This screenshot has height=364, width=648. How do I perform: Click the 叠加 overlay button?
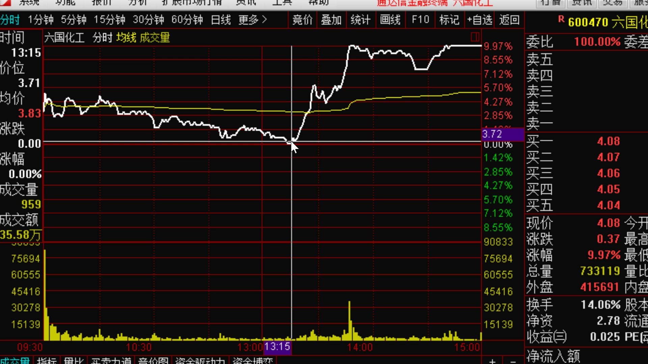(x=331, y=20)
